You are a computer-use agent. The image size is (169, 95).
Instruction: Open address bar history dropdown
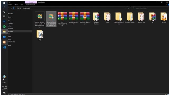click(125, 8)
